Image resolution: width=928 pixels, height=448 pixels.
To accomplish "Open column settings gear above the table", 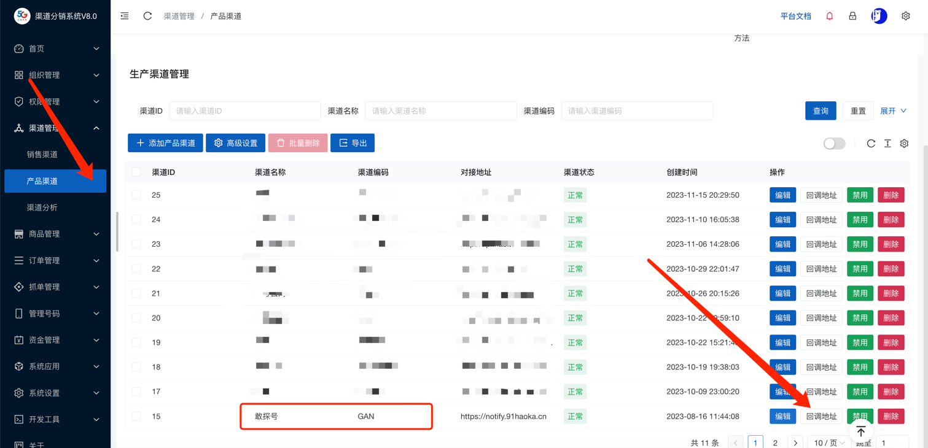I will (x=903, y=143).
